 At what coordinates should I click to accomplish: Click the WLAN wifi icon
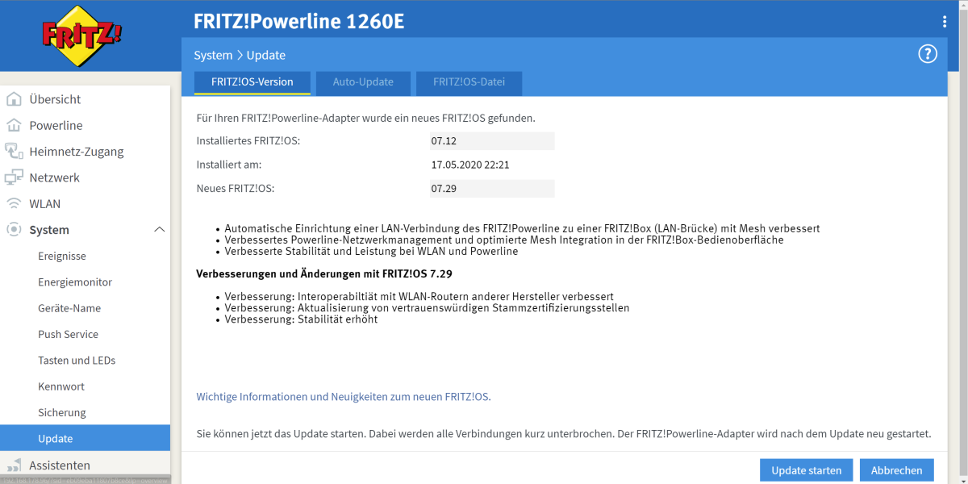tap(13, 203)
